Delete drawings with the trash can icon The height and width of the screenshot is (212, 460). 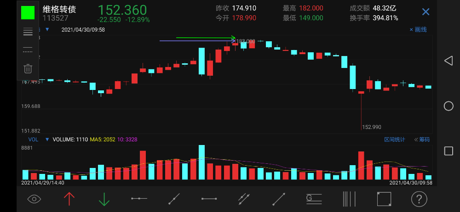click(28, 69)
